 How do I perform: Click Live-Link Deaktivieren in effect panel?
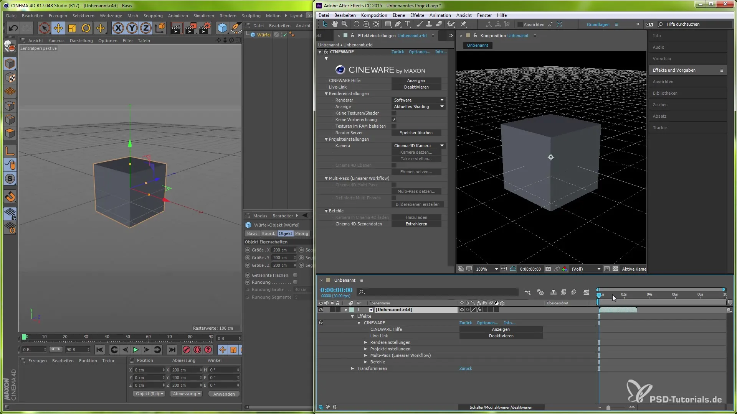tap(416, 87)
